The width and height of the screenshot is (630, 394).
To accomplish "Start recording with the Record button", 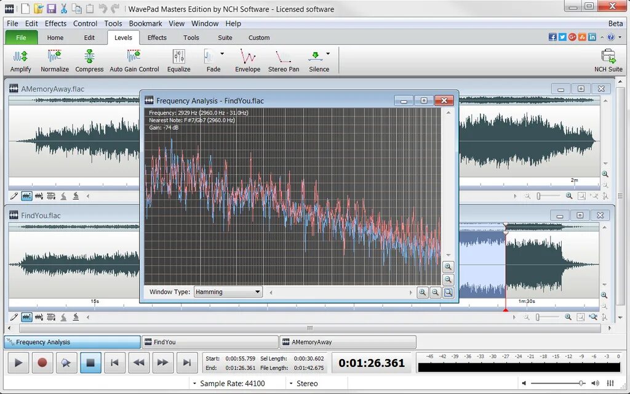I will (x=42, y=363).
